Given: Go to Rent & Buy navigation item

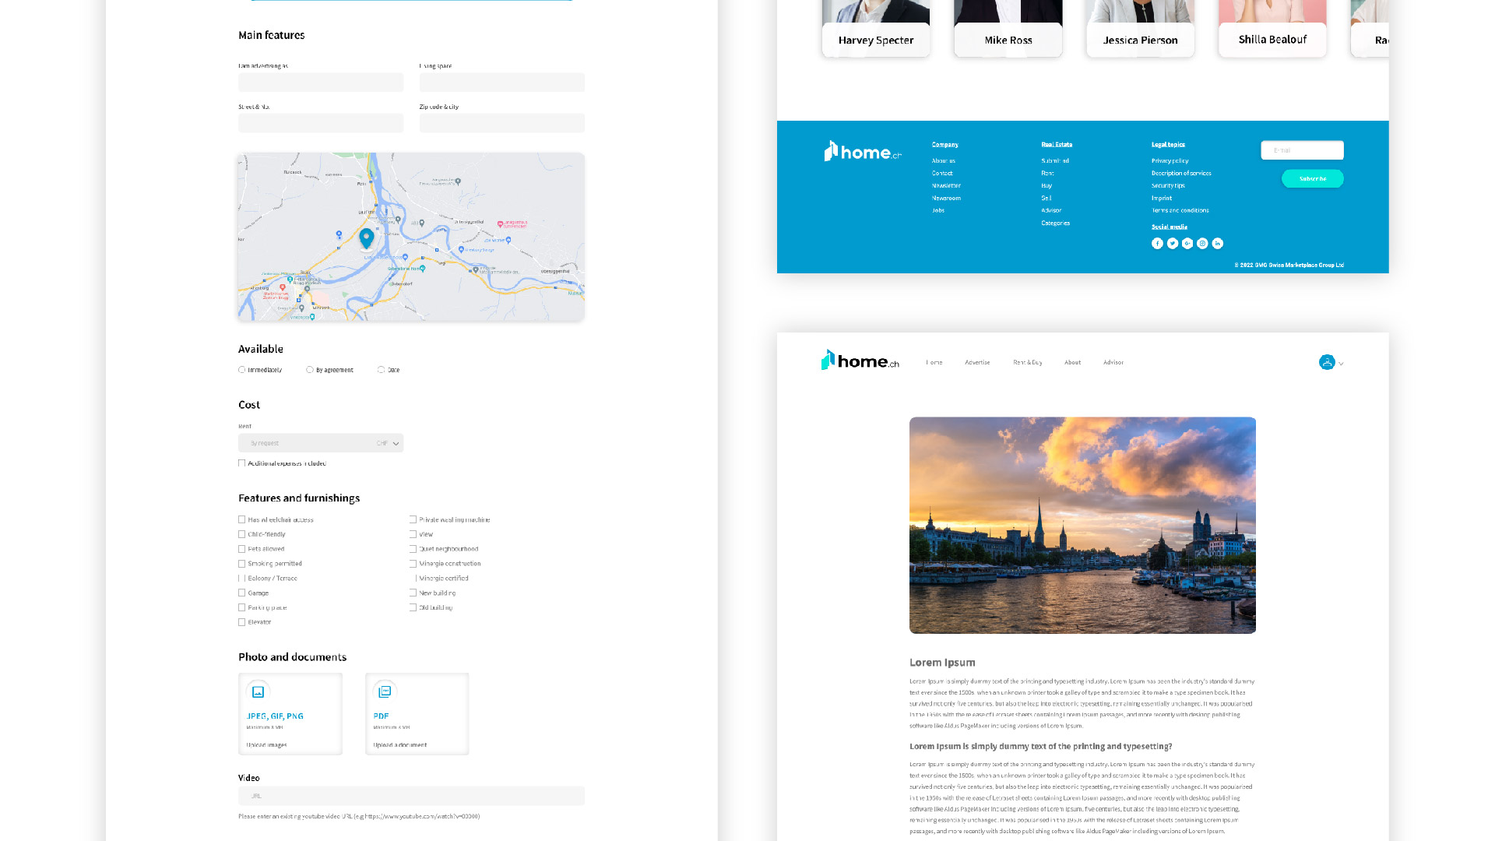Looking at the screenshot, I should point(1027,362).
